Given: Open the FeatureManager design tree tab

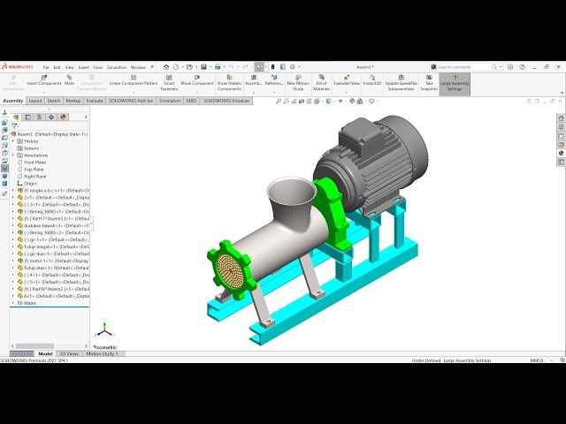Looking at the screenshot, I should (16, 117).
